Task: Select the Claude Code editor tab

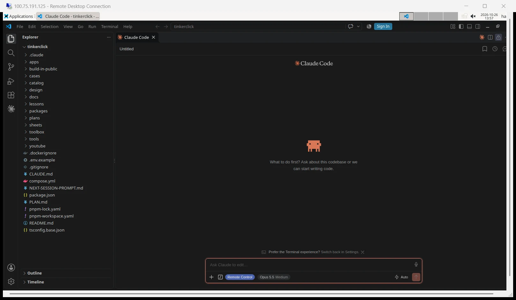Action: pyautogui.click(x=137, y=37)
